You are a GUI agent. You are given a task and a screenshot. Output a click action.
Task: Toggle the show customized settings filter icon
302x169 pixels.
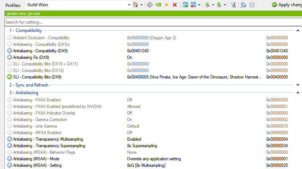[x=233, y=5]
